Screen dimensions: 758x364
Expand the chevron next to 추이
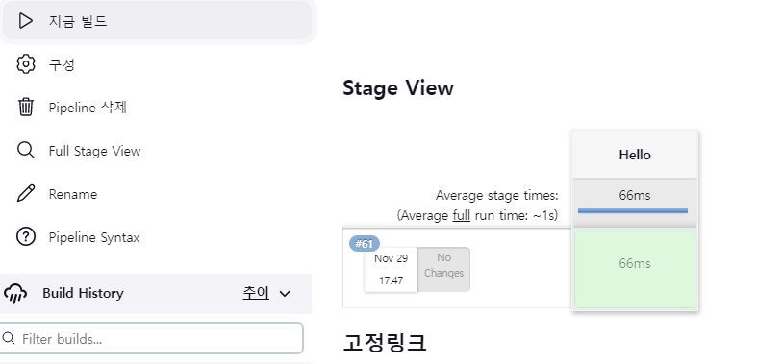[x=285, y=294]
